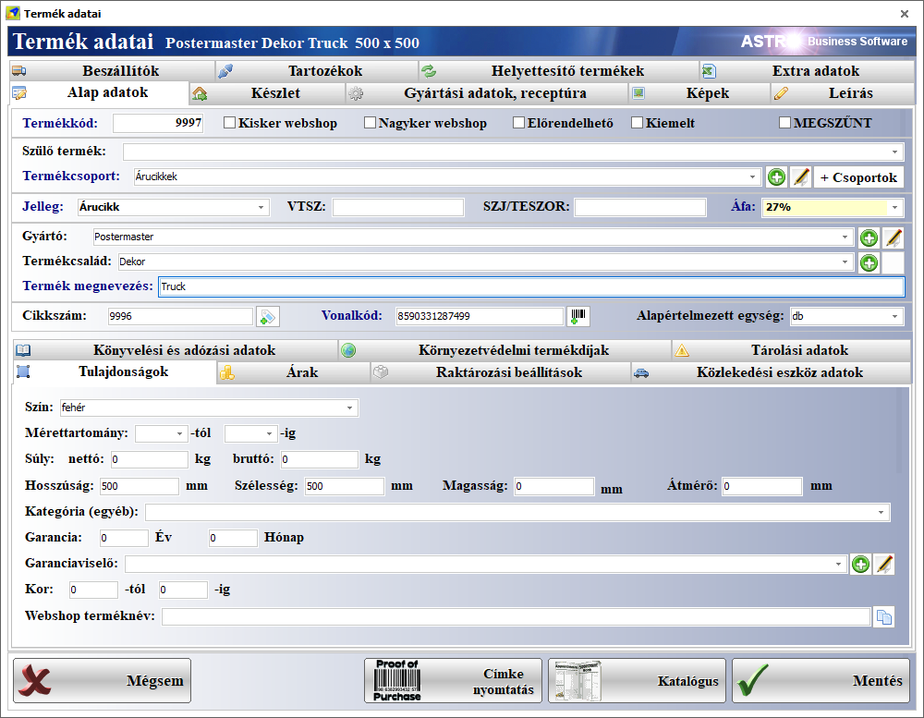Switch to the Árak tab
Screen dimensions: 924x718
[x=294, y=373]
